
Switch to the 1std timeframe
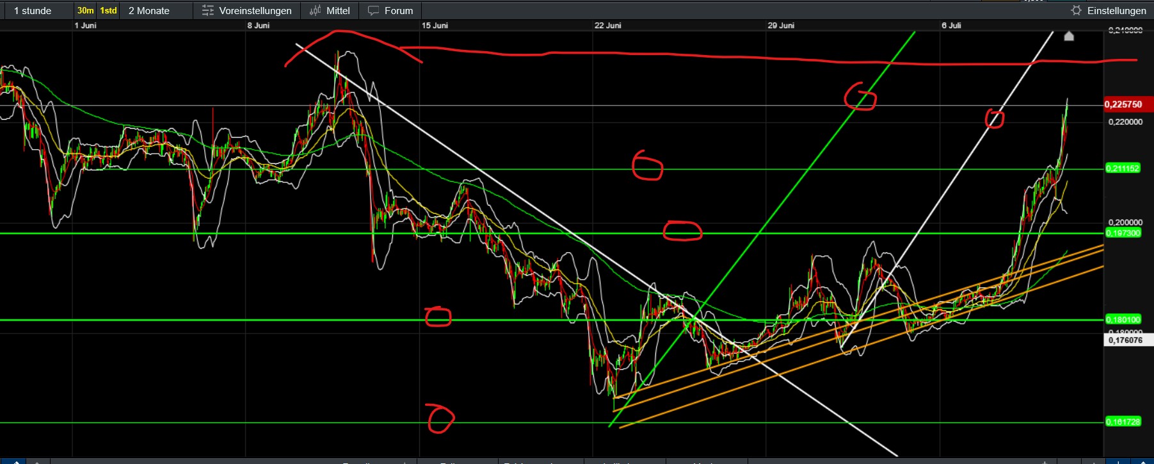click(108, 11)
